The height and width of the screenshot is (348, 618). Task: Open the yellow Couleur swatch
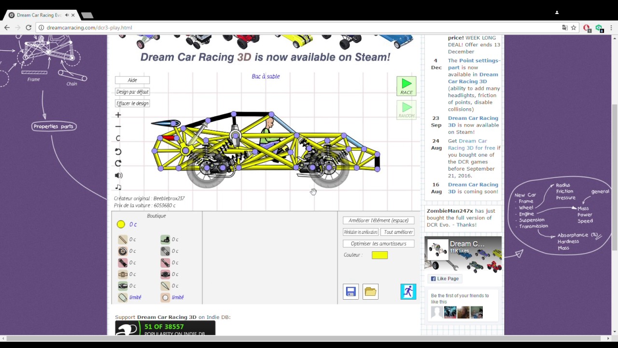tap(380, 255)
